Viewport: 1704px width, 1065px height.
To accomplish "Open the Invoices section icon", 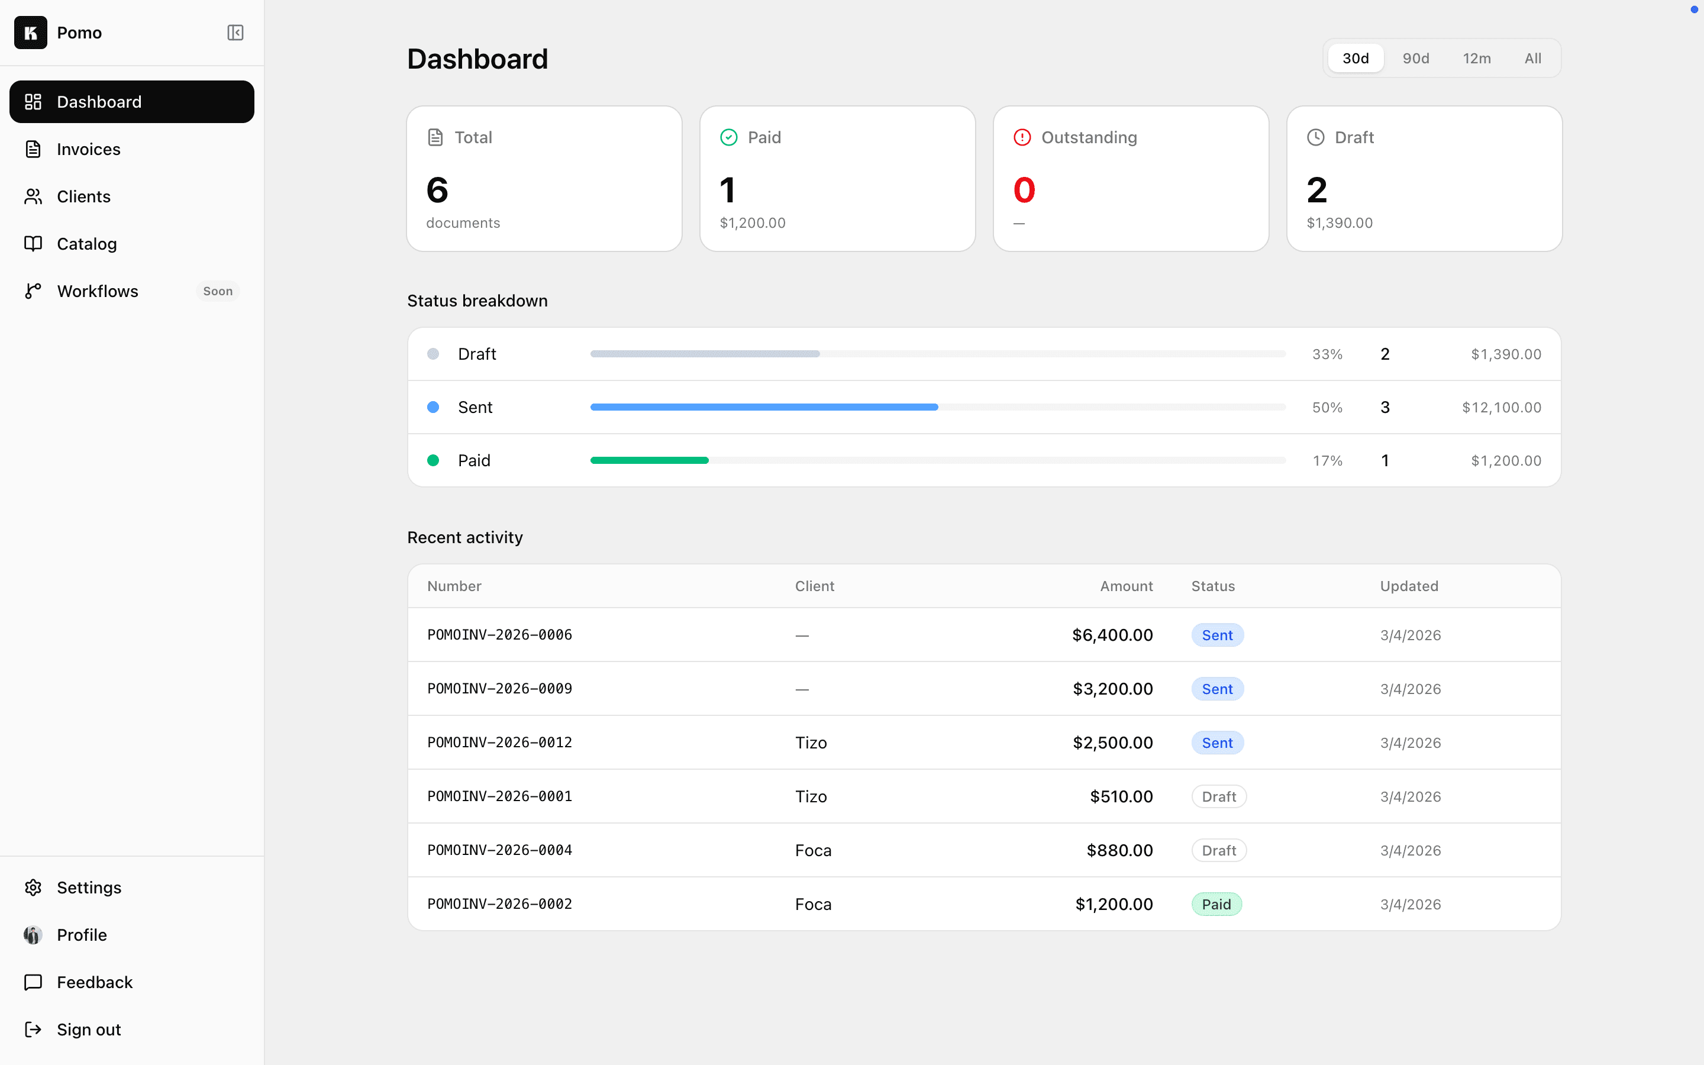I will 33,149.
